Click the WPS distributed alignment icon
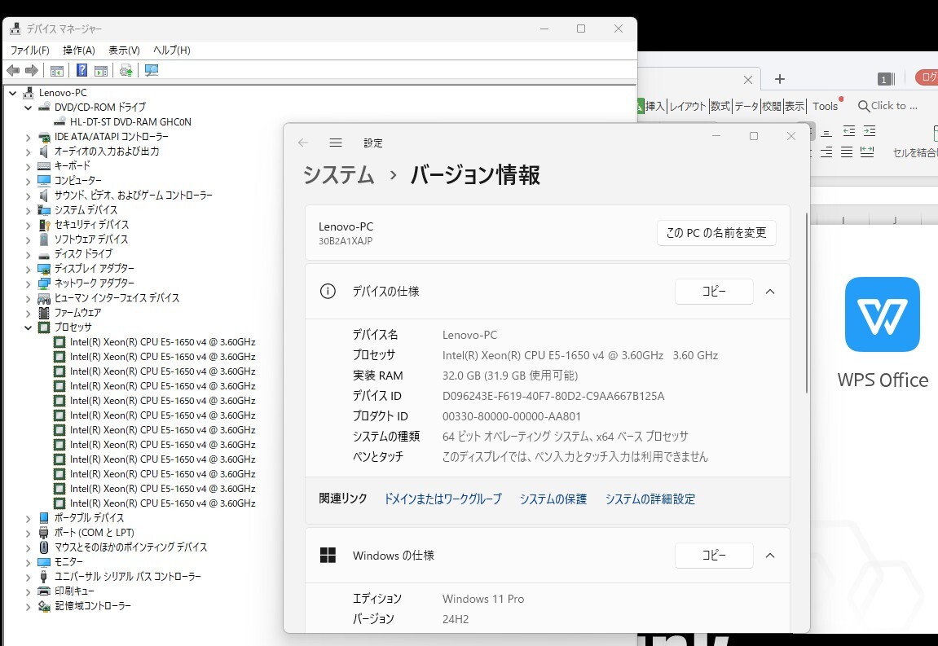938x646 pixels. 867,152
